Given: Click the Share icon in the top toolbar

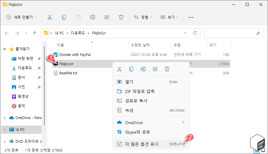Looking at the screenshot, I should click(107, 17).
